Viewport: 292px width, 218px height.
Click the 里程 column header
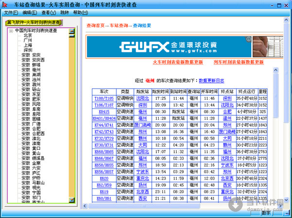pyautogui.click(x=263, y=91)
